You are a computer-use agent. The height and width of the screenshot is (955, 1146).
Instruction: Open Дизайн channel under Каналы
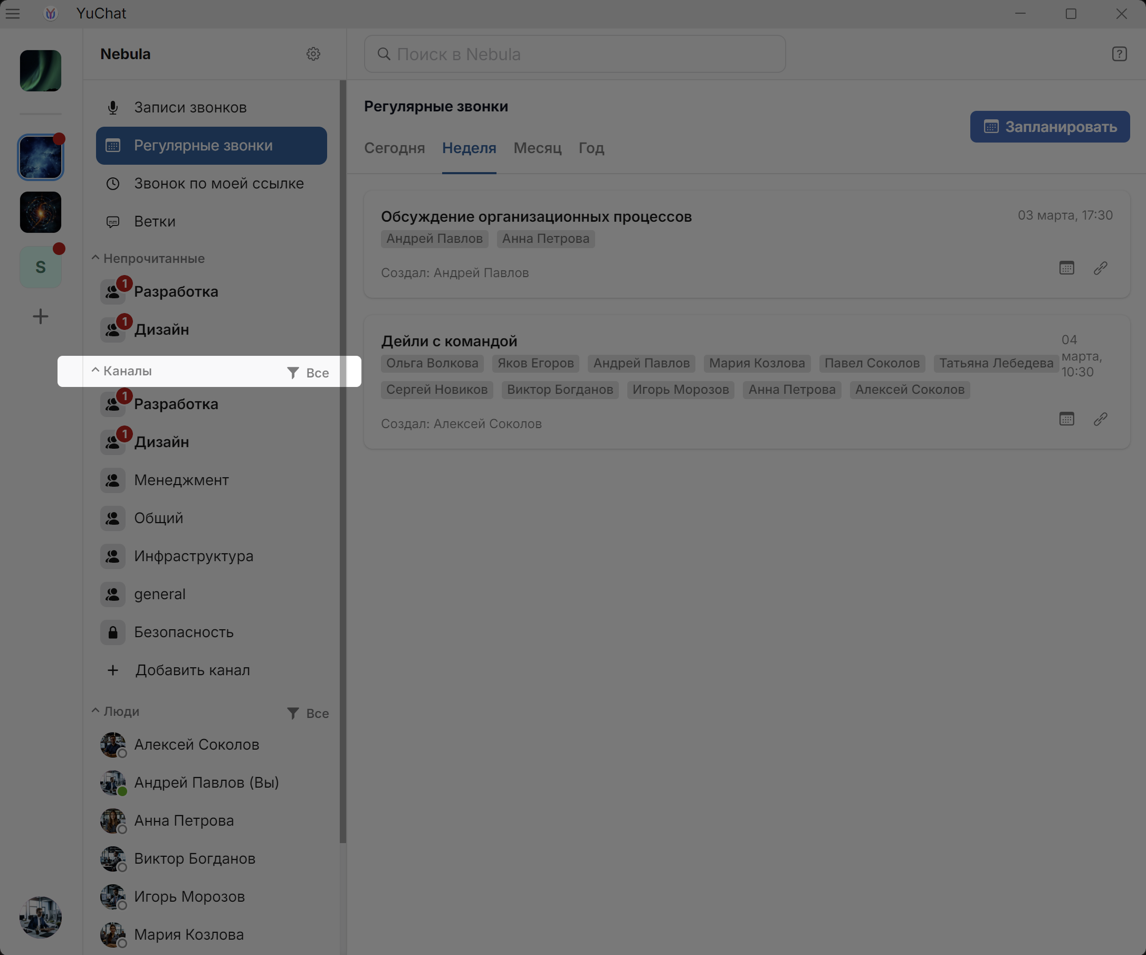pos(212,442)
